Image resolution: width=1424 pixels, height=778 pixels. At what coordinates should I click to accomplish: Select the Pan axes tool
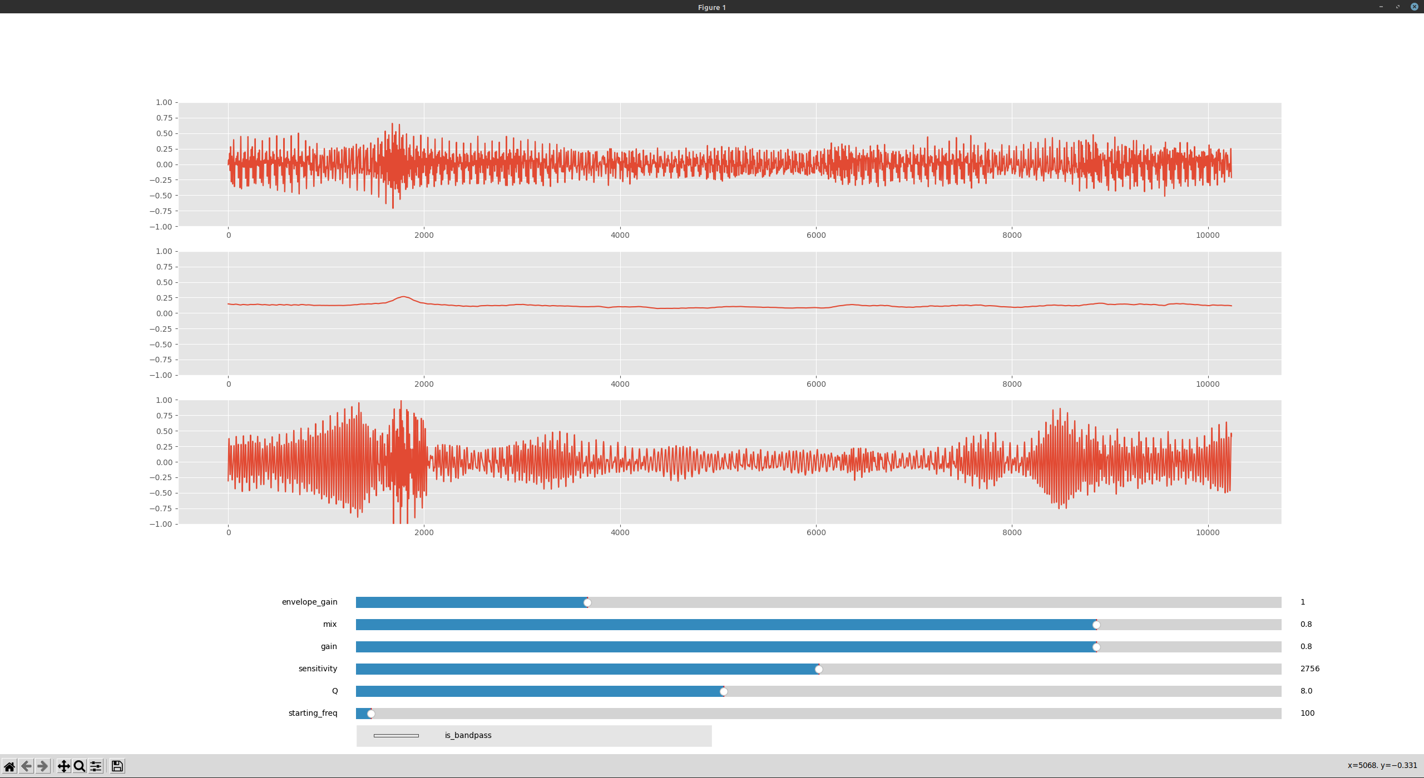(63, 766)
